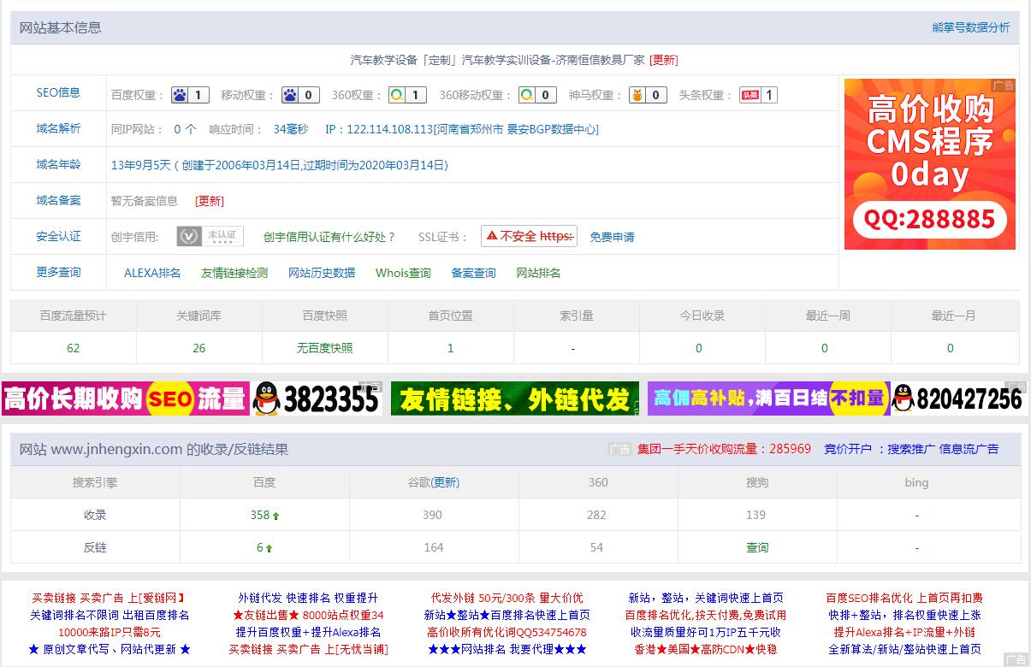The image size is (1031, 667).
Task: Open 新站，整站，关键词快速上首页 ad
Action: click(706, 598)
